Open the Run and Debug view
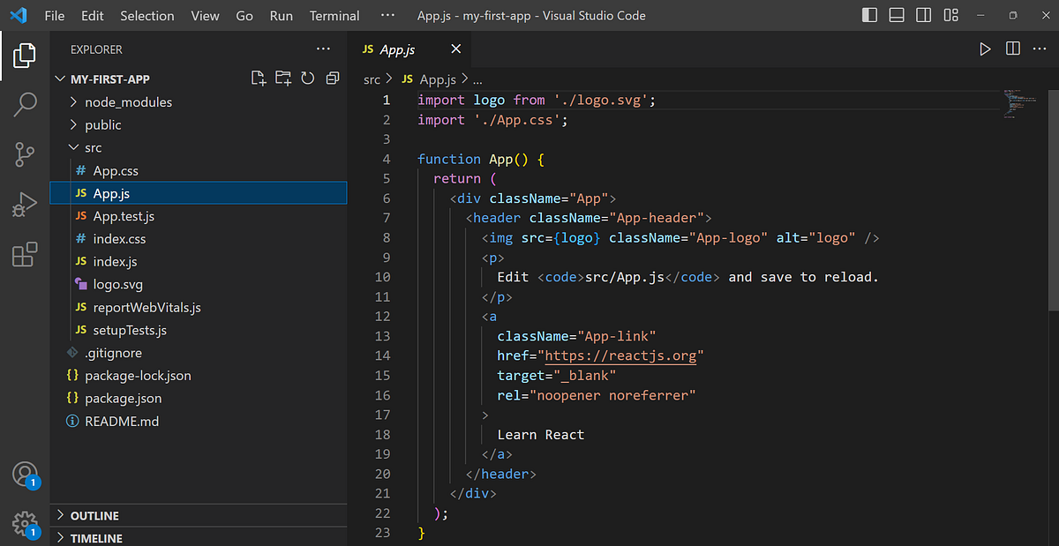This screenshot has height=546, width=1059. (x=25, y=205)
